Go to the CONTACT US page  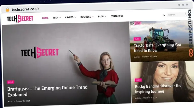click(117, 16)
